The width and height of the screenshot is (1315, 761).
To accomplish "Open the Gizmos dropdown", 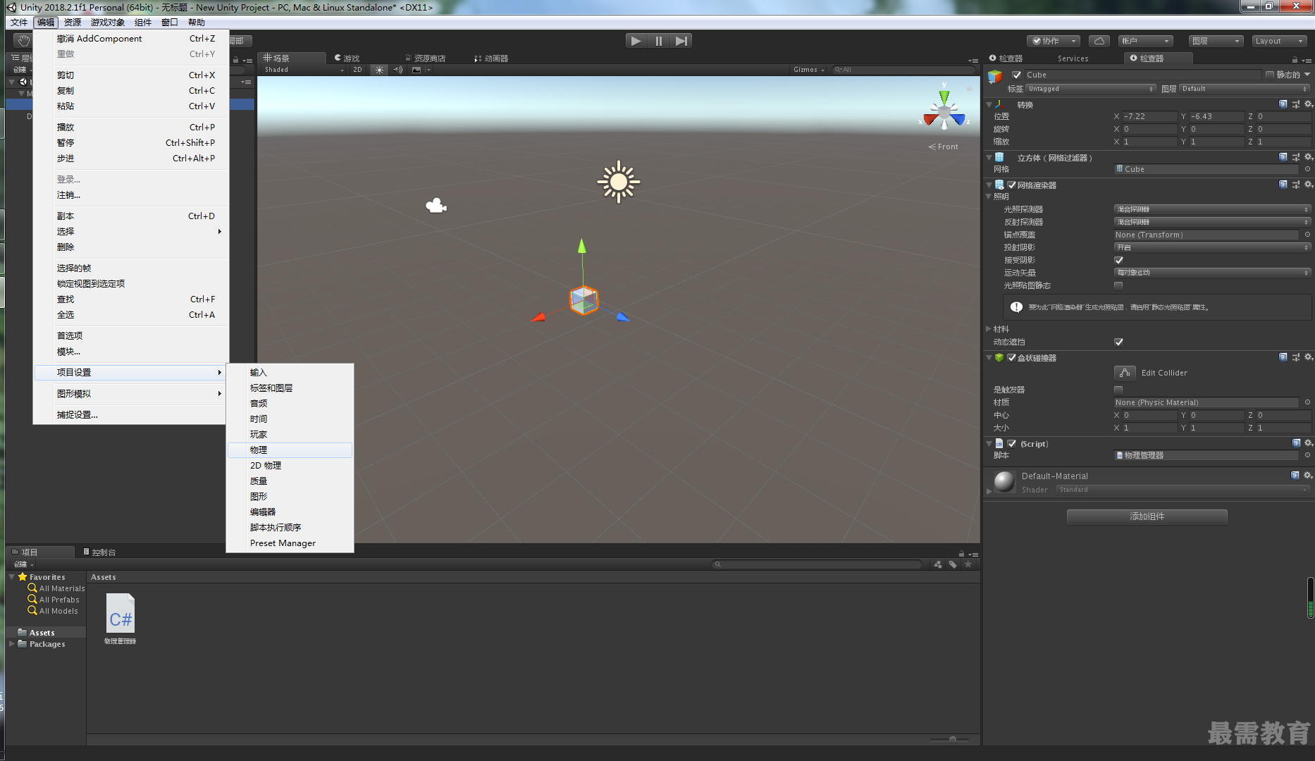I will [808, 70].
